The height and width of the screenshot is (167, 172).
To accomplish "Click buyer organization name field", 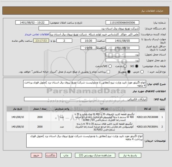I will [89, 28].
